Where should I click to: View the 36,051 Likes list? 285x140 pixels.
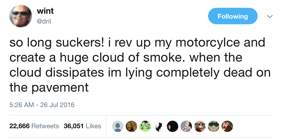pyautogui.click(x=82, y=126)
